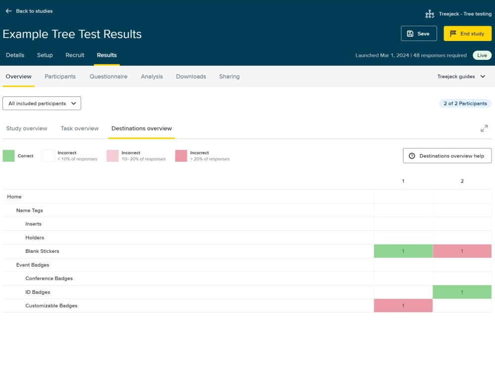This screenshot has width=495, height=371.
Task: Click the light pink Incorrect 10–20% swatch
Action: point(112,156)
